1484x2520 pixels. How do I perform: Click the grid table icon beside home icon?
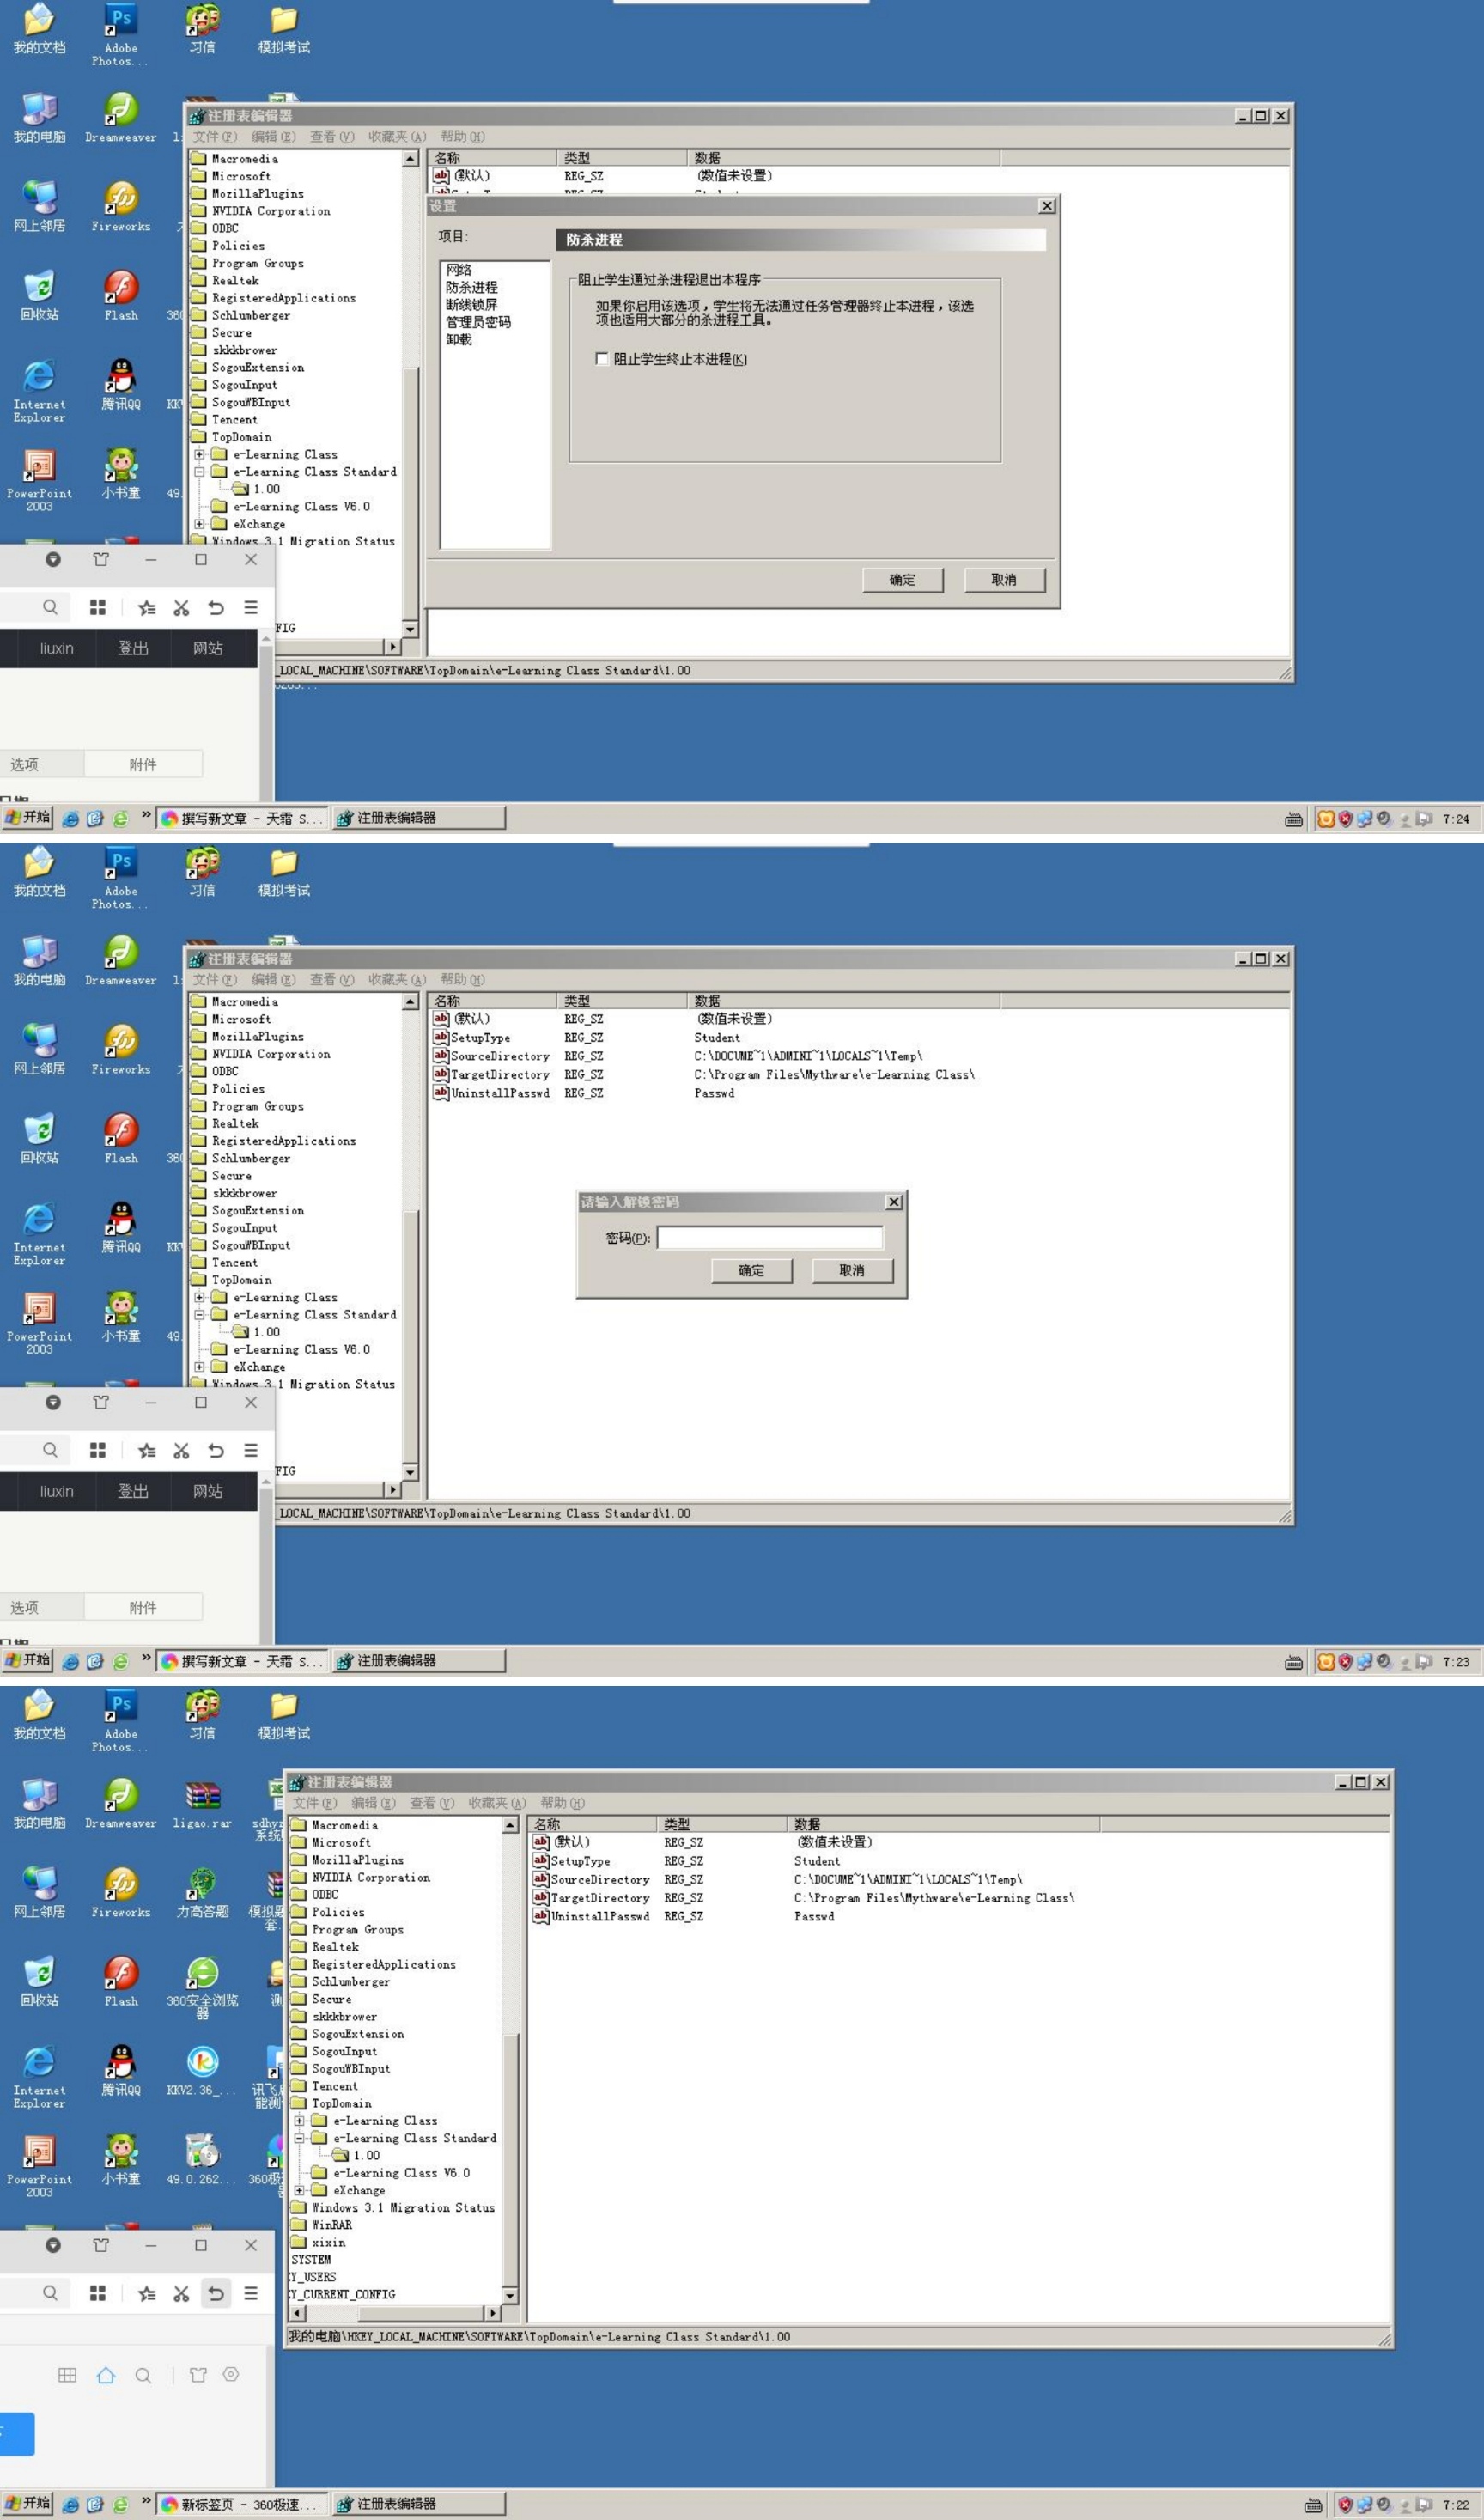pos(67,2375)
